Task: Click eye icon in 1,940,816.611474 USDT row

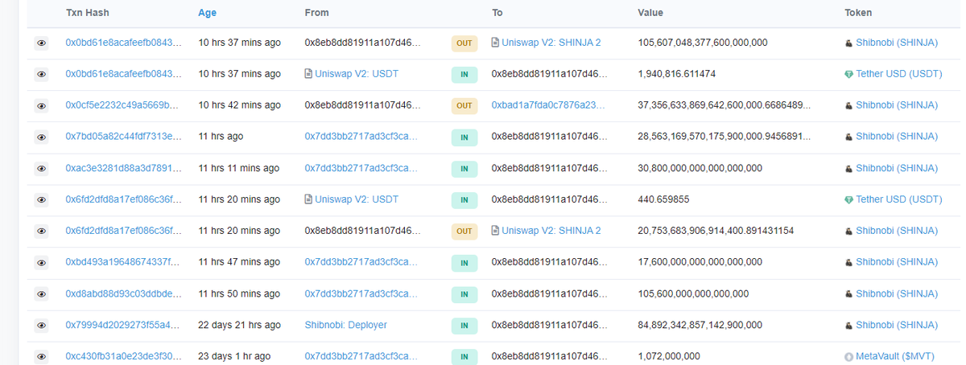Action: pos(41,74)
